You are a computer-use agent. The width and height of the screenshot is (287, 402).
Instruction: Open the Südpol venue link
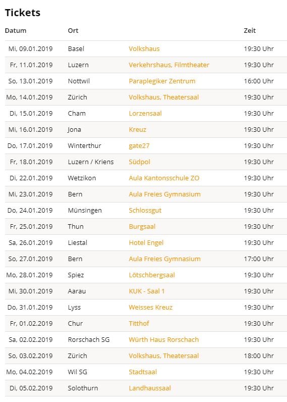[x=139, y=162]
